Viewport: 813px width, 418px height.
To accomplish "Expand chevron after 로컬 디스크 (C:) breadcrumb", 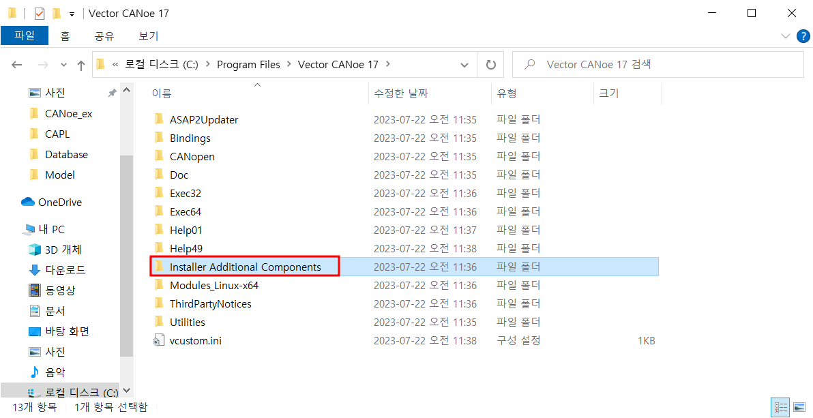I will click(207, 65).
